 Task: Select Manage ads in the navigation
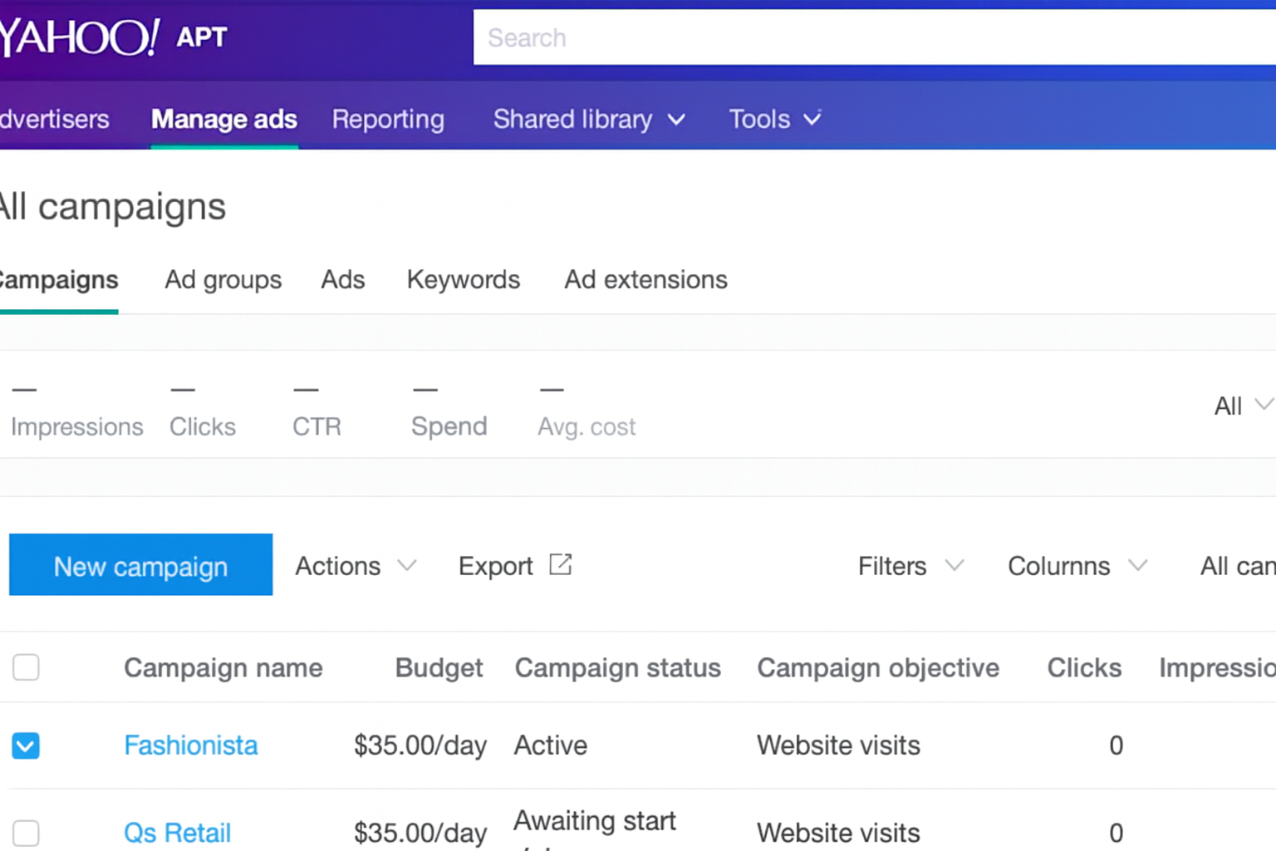[224, 119]
